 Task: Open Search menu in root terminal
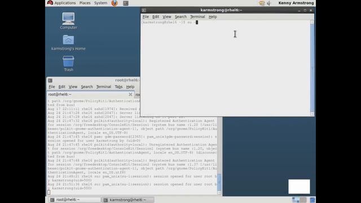pos(87,86)
